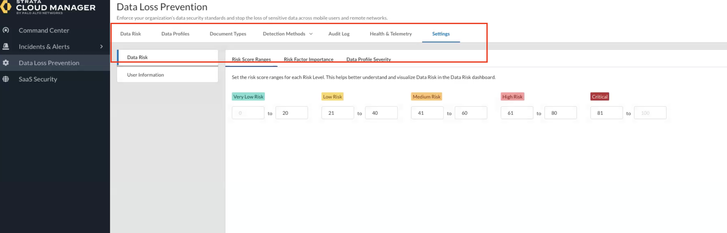Go to the Audit Log tab
Screen dimensions: 727x233
pyautogui.click(x=339, y=34)
